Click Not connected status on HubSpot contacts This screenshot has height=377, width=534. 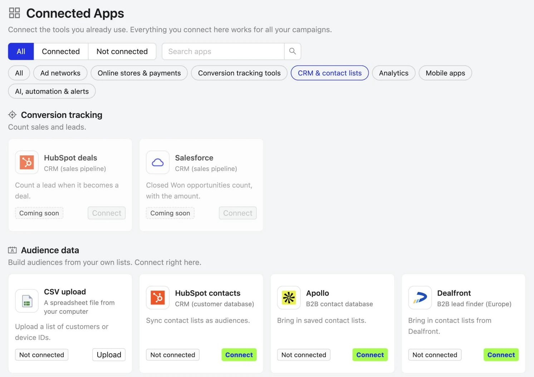click(173, 355)
